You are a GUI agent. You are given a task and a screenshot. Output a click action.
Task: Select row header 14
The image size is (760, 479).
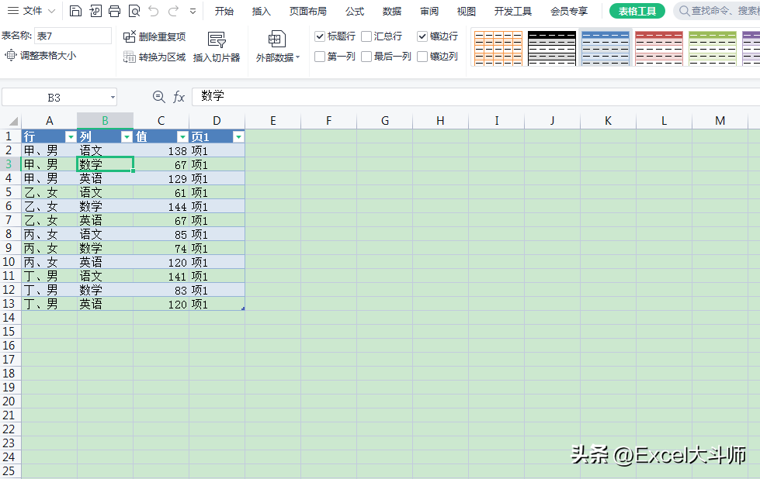tap(9, 318)
